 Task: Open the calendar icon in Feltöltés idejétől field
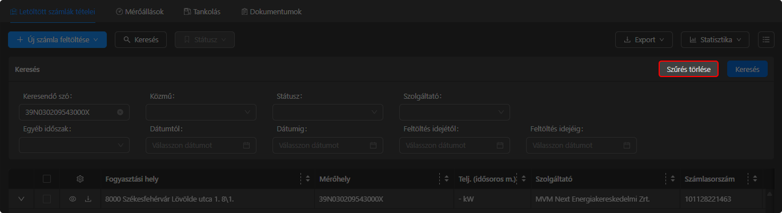pyautogui.click(x=500, y=146)
